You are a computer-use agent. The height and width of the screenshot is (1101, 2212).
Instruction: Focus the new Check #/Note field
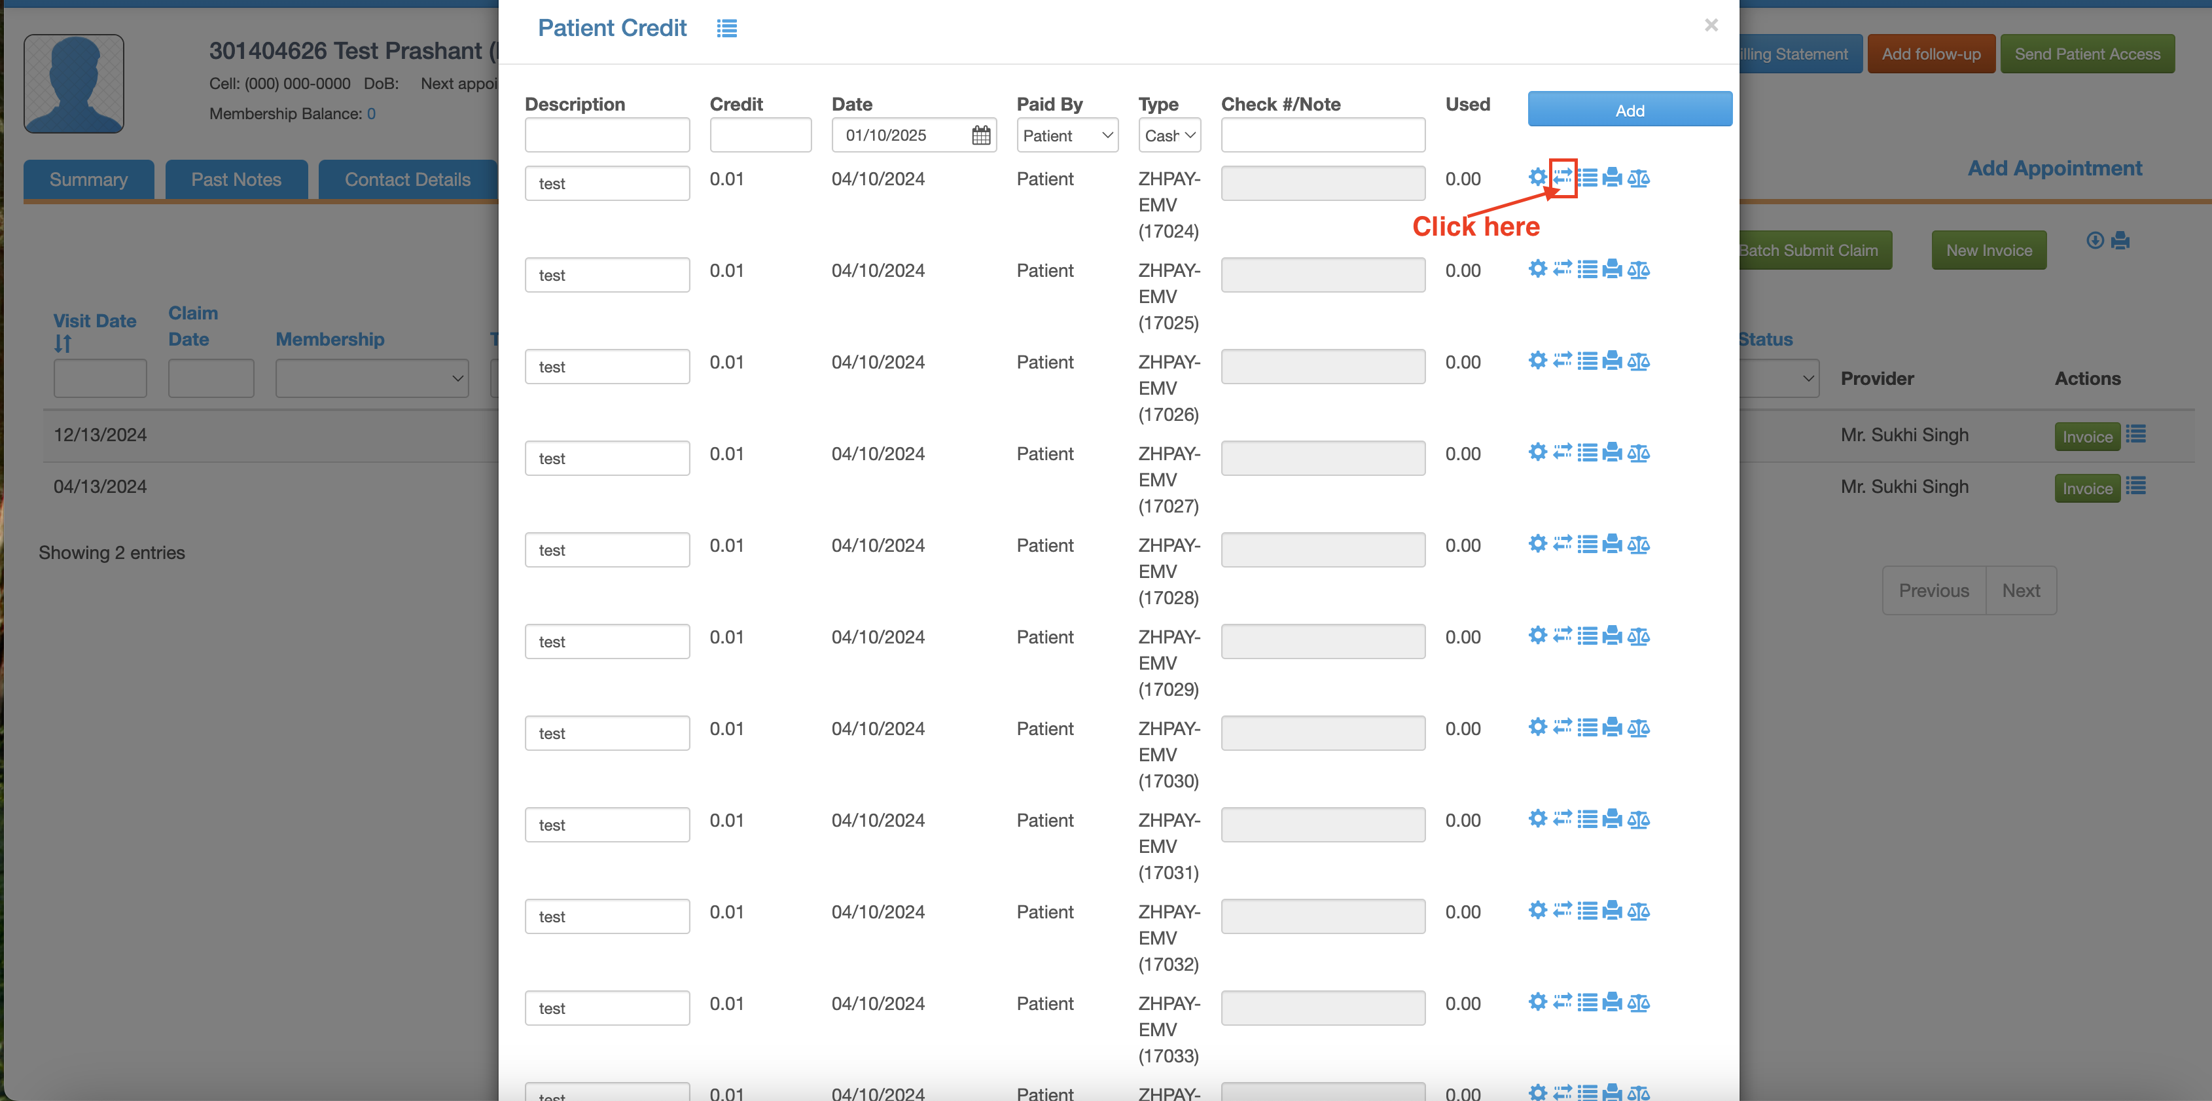tap(1323, 135)
